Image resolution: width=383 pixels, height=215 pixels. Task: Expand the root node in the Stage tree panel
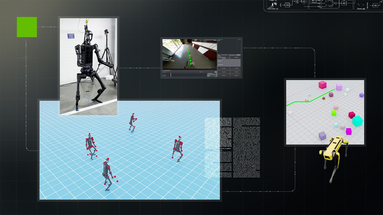(x=218, y=40)
